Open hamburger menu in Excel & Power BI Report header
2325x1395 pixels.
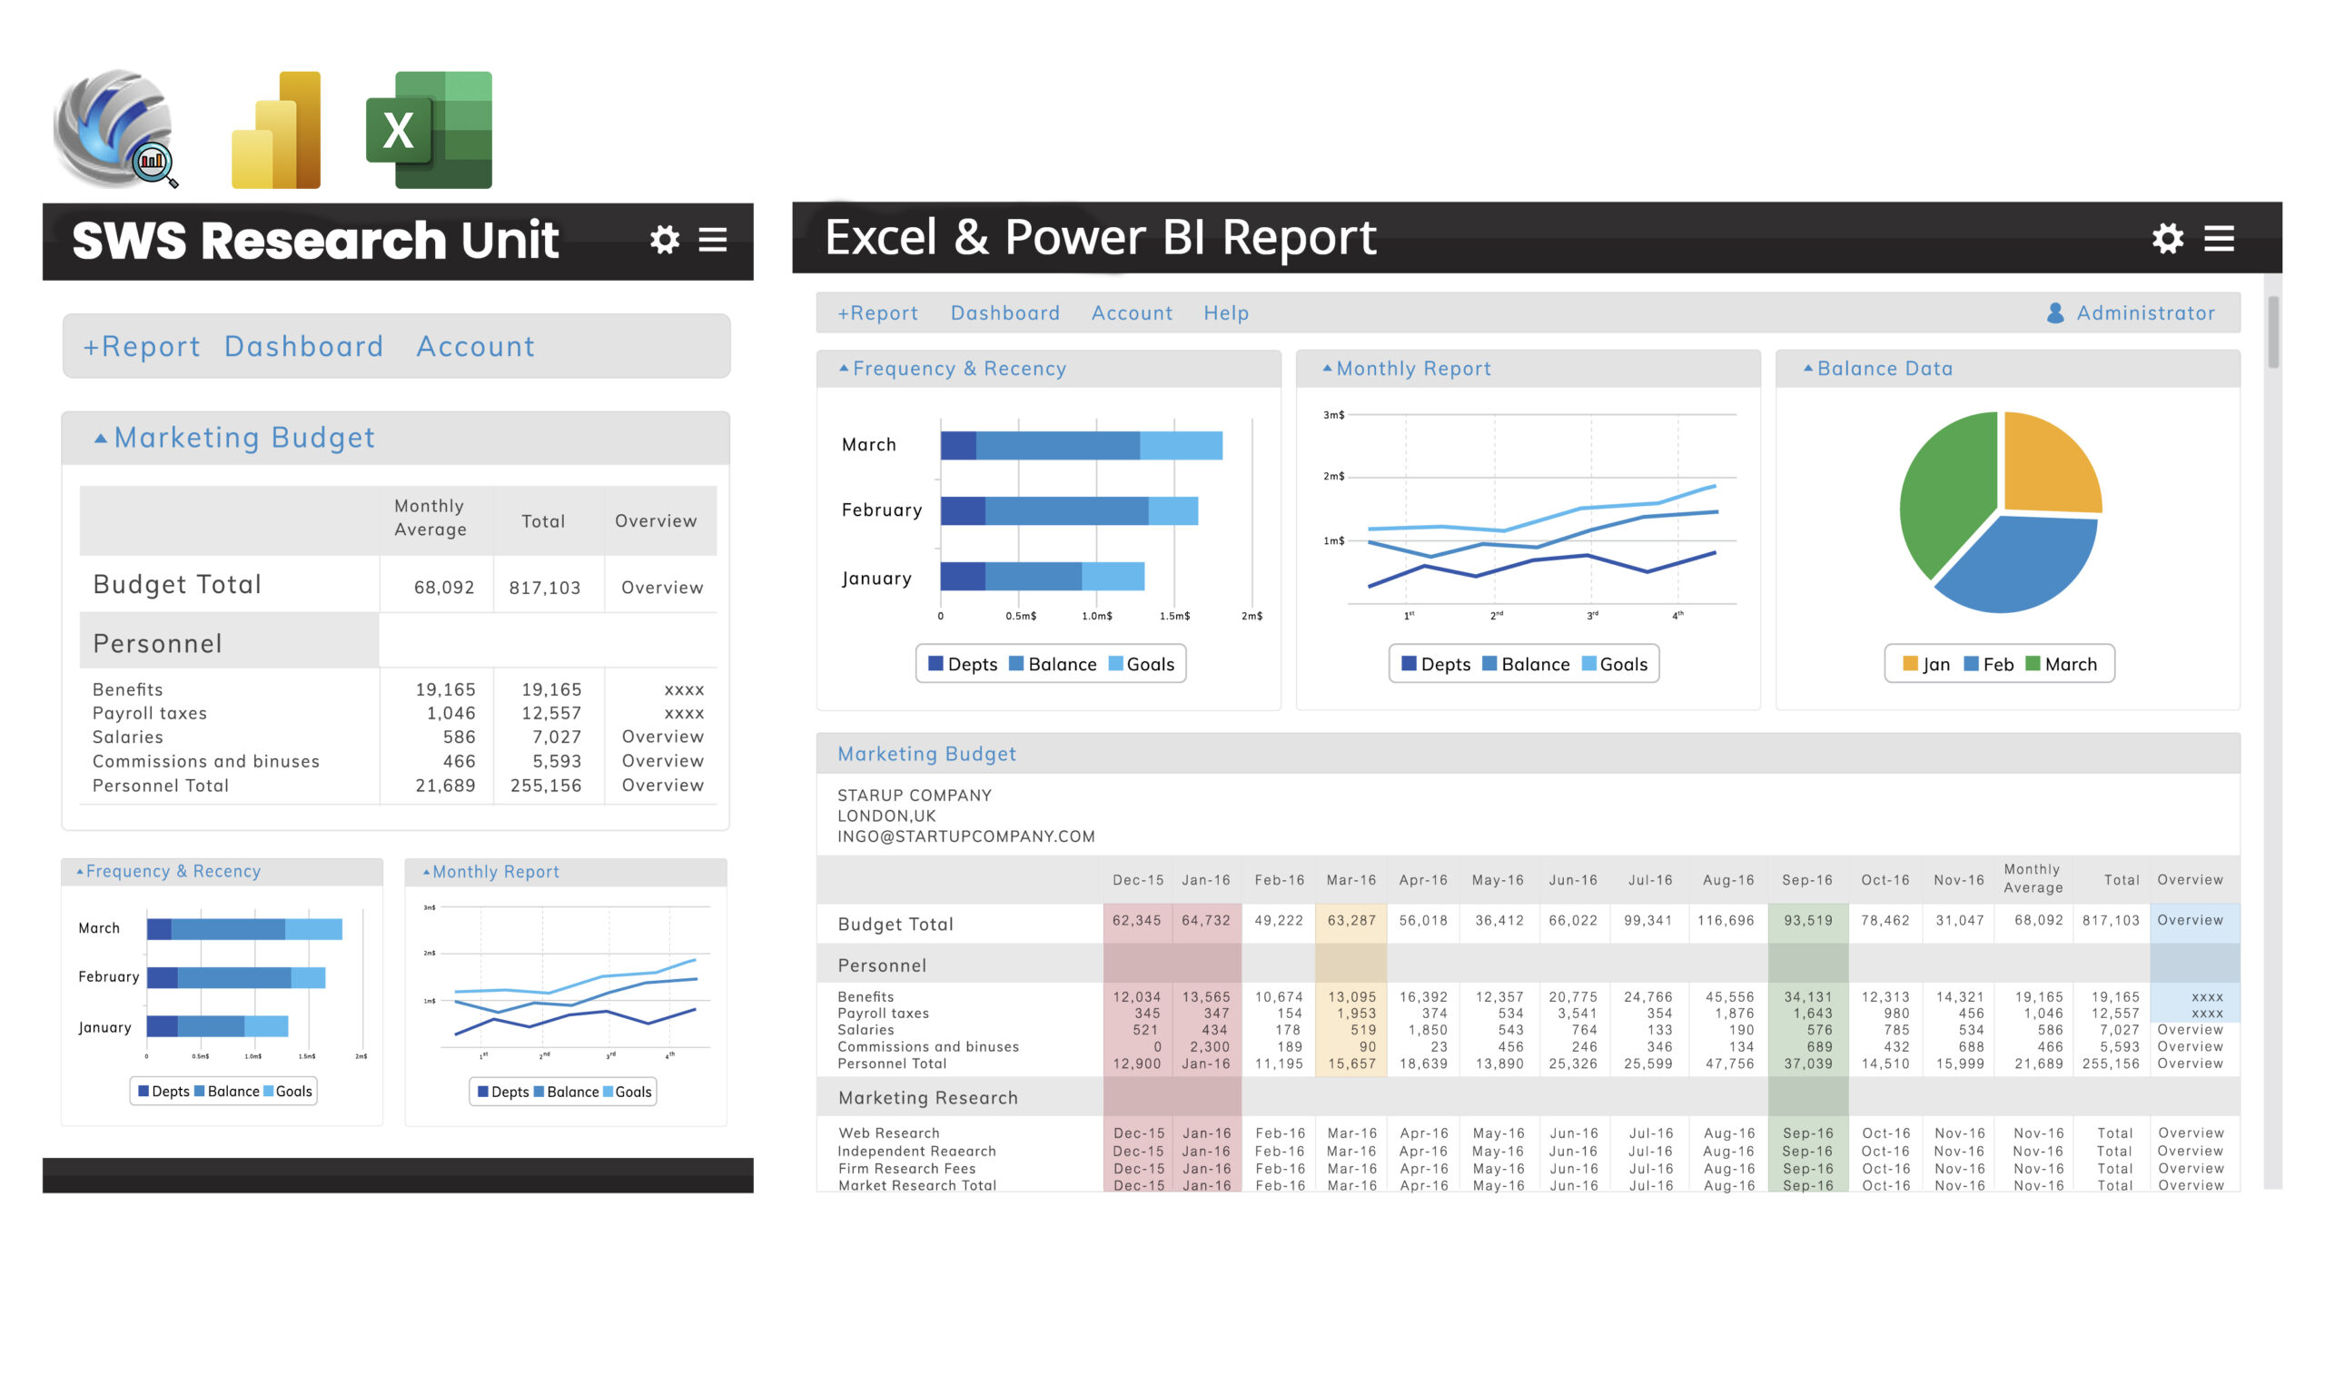[2219, 238]
